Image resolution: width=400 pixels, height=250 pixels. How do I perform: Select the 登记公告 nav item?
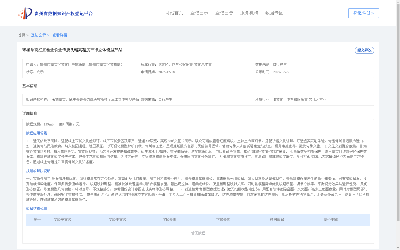coord(224,13)
